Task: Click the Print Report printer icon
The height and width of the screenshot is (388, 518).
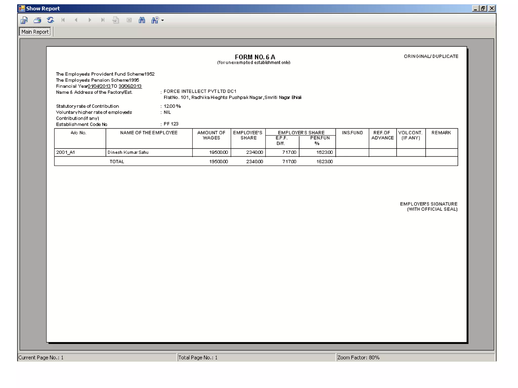Action: 37,20
